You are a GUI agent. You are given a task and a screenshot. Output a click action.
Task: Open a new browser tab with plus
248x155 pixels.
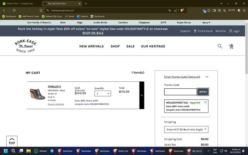coord(86,3)
